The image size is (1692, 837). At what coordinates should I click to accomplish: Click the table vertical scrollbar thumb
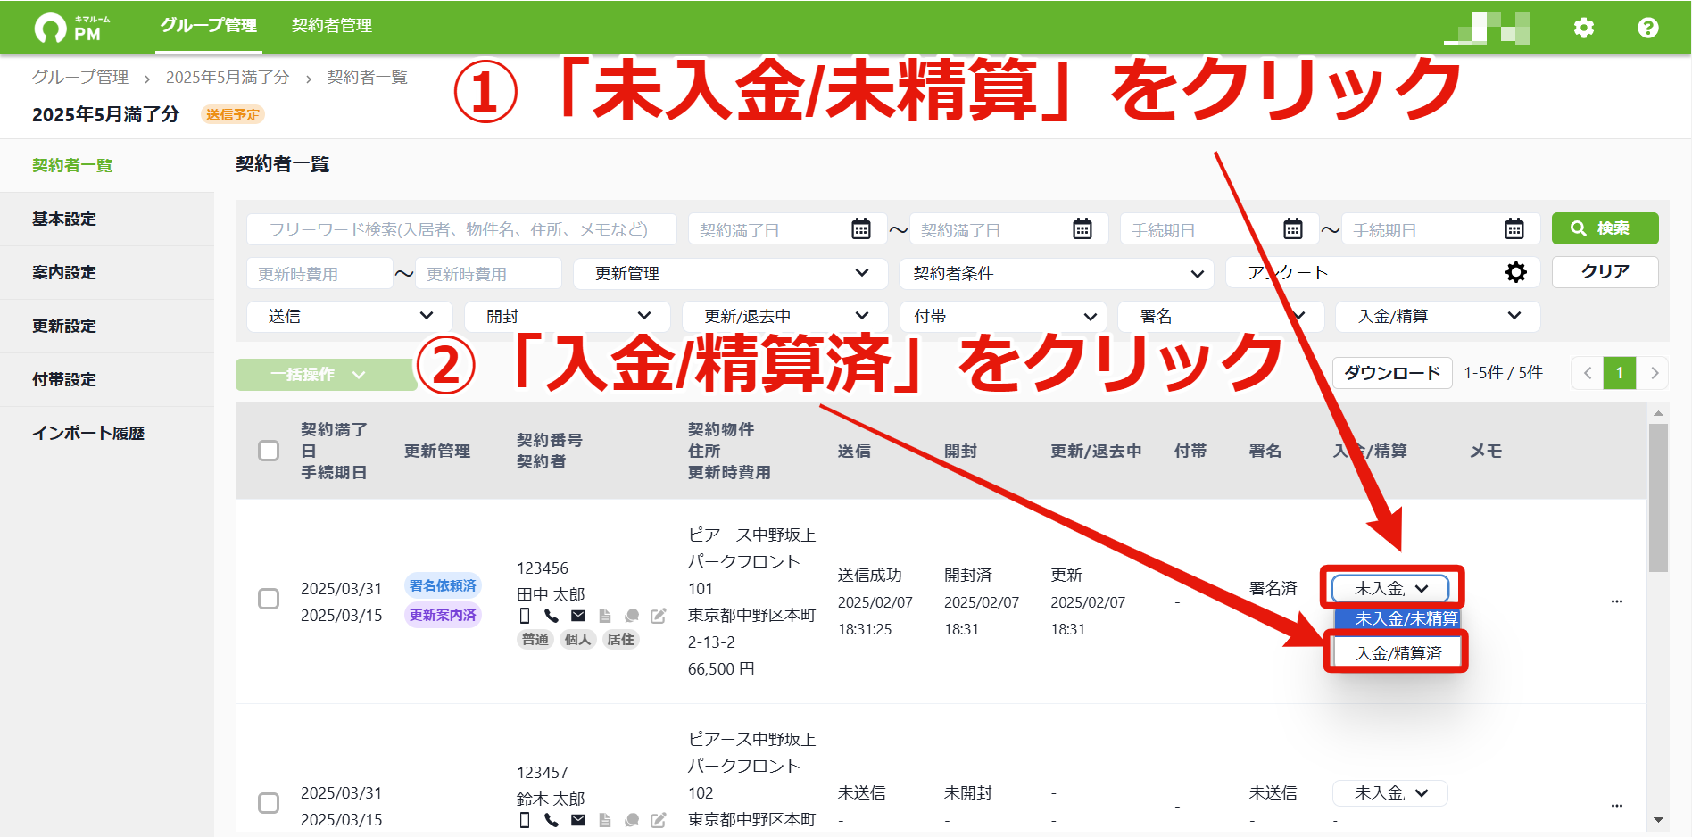pyautogui.click(x=1658, y=497)
